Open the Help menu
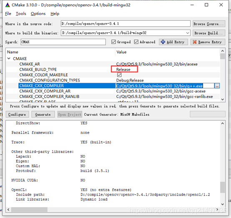 coord(55,14)
